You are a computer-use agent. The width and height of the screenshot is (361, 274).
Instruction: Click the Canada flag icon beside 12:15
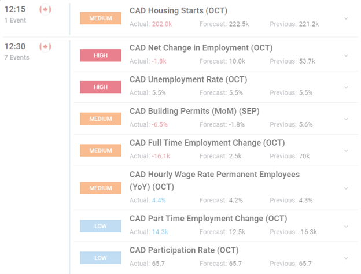point(45,9)
